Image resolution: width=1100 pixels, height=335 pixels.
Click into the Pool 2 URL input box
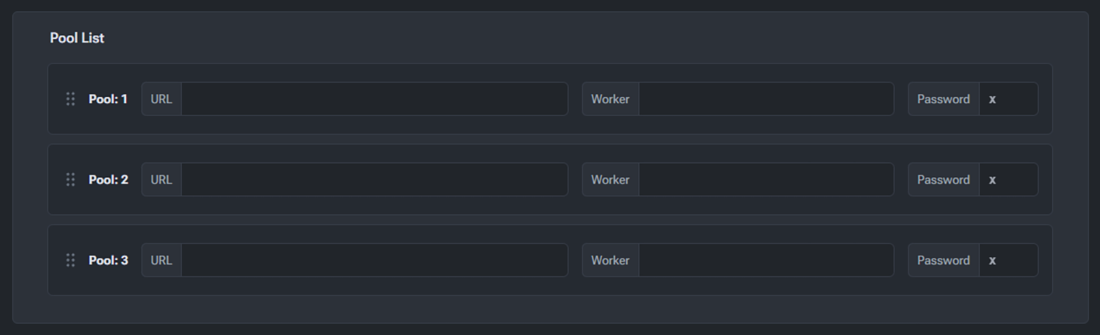click(374, 180)
